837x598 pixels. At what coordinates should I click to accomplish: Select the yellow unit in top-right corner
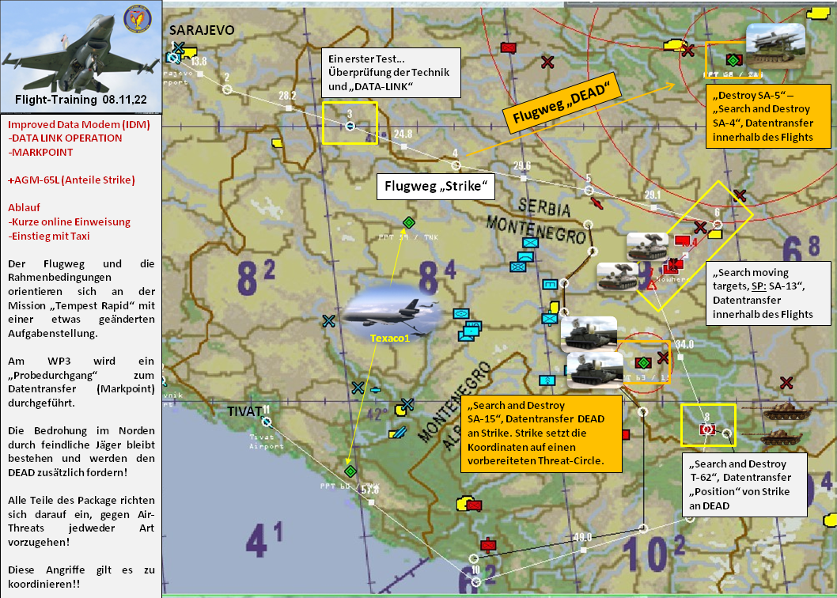817,14
